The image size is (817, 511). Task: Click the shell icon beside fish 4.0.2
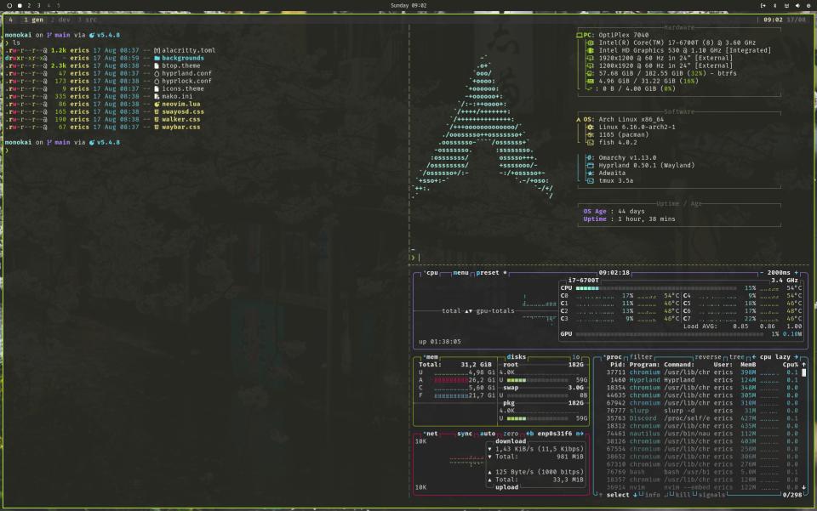click(591, 142)
